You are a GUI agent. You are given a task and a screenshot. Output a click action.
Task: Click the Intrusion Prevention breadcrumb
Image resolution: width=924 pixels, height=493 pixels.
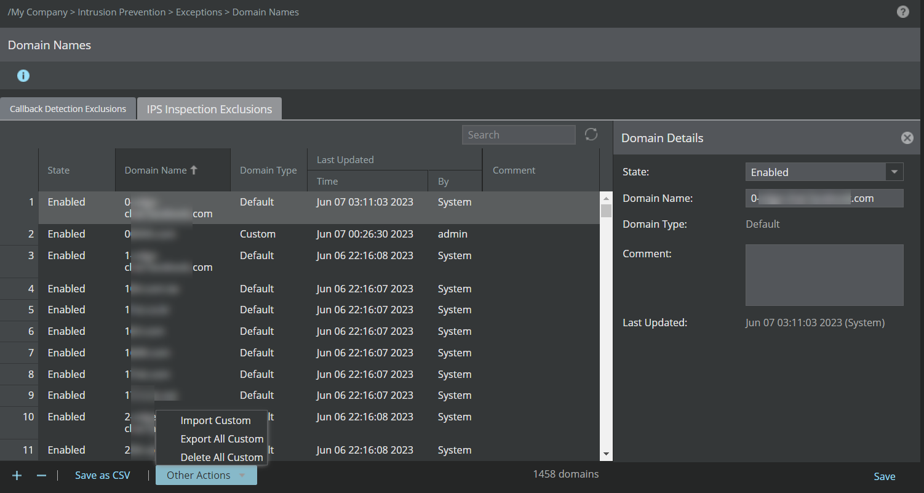[x=121, y=12]
